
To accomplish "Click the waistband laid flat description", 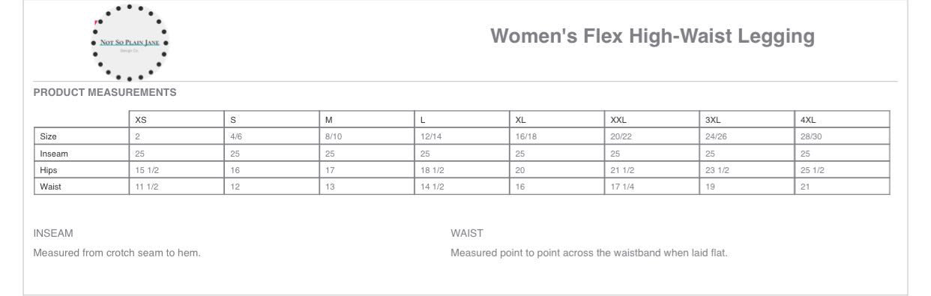I will point(589,253).
